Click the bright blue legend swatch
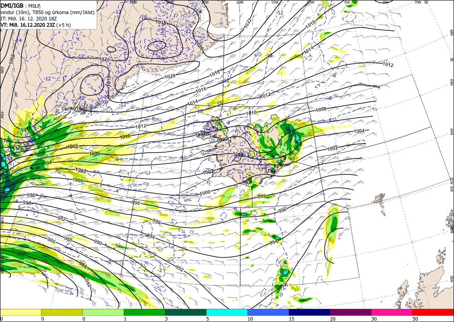 [x=268, y=312]
